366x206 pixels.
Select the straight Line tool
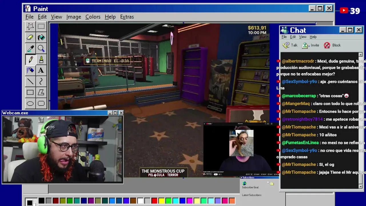[30, 82]
